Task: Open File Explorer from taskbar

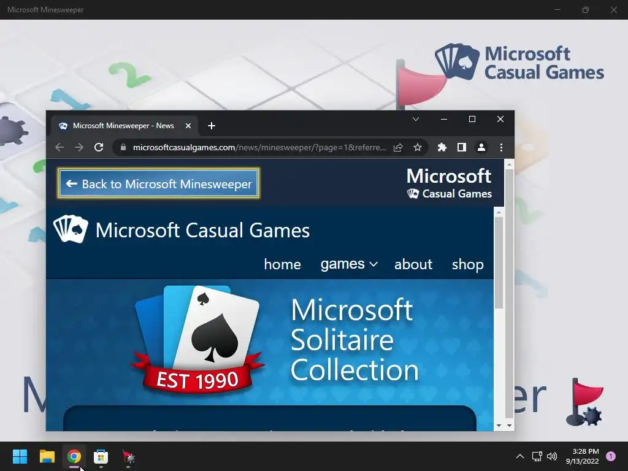Action: (x=47, y=456)
